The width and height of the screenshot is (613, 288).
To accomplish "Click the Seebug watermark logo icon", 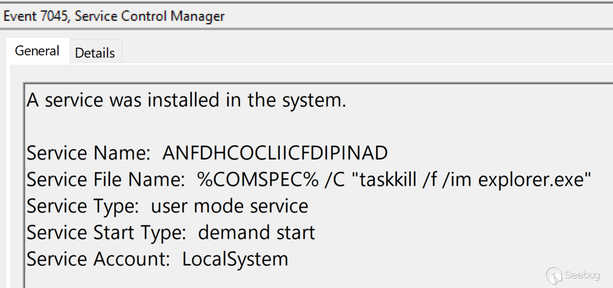I will pyautogui.click(x=554, y=275).
